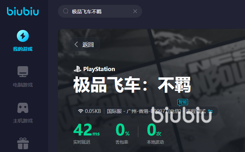Select the gamepad console games icon
Viewport: 245px width, 152px height.
(x=23, y=108)
